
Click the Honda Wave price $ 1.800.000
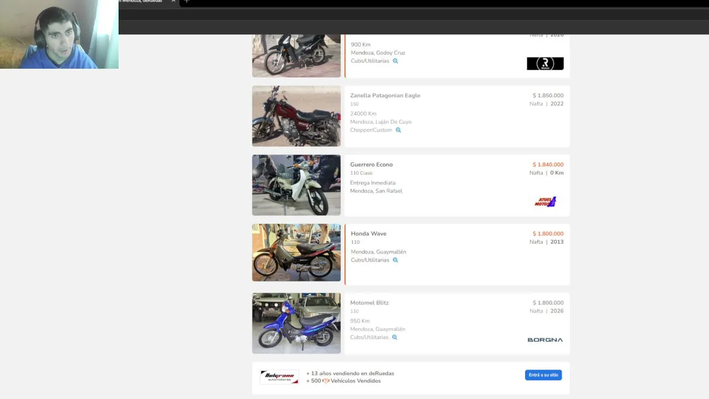[548, 233]
